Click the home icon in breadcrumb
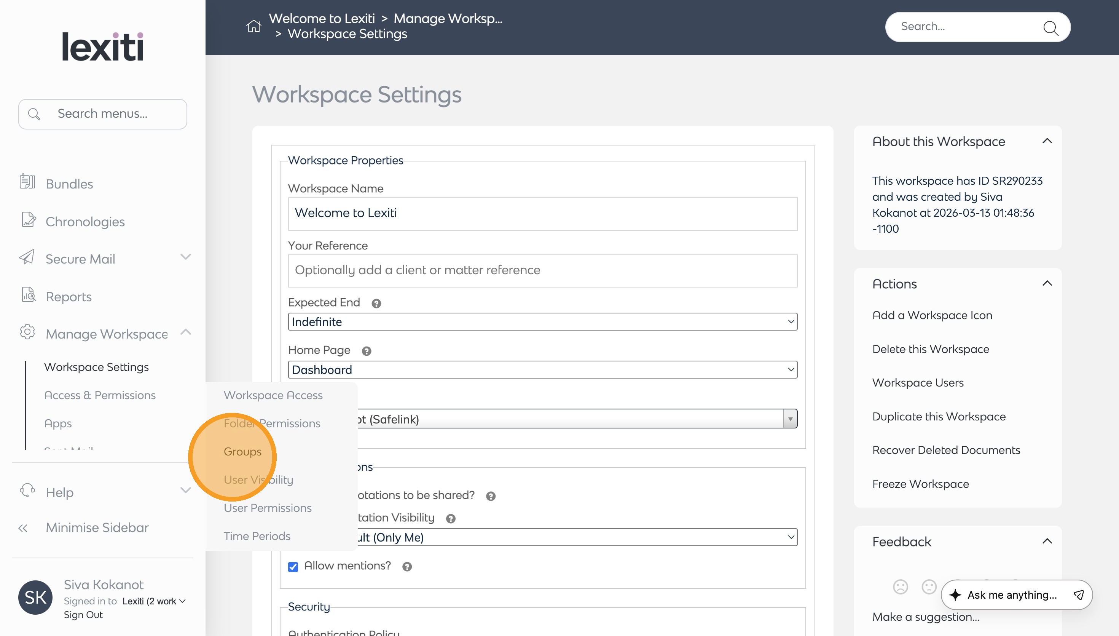 coord(253,26)
